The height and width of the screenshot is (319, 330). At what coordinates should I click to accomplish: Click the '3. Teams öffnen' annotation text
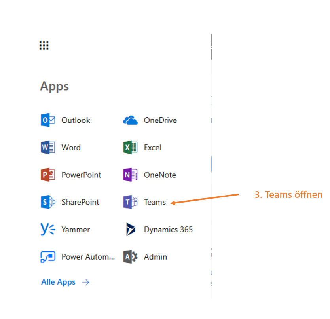[x=288, y=195]
